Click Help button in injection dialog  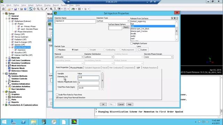pyautogui.click(x=129, y=105)
